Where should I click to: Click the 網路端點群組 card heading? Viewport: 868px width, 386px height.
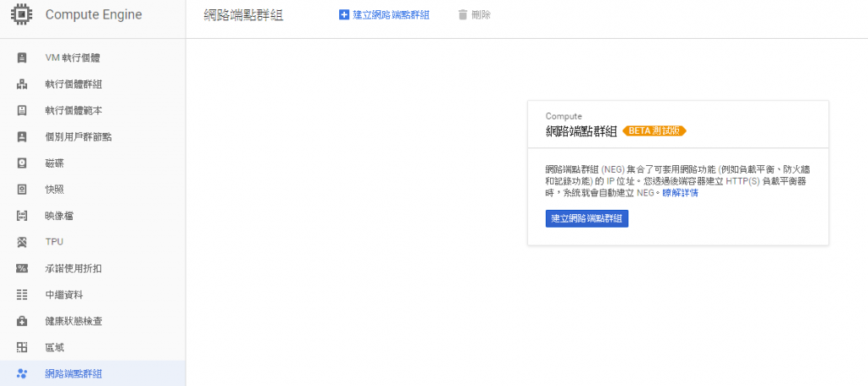point(581,131)
